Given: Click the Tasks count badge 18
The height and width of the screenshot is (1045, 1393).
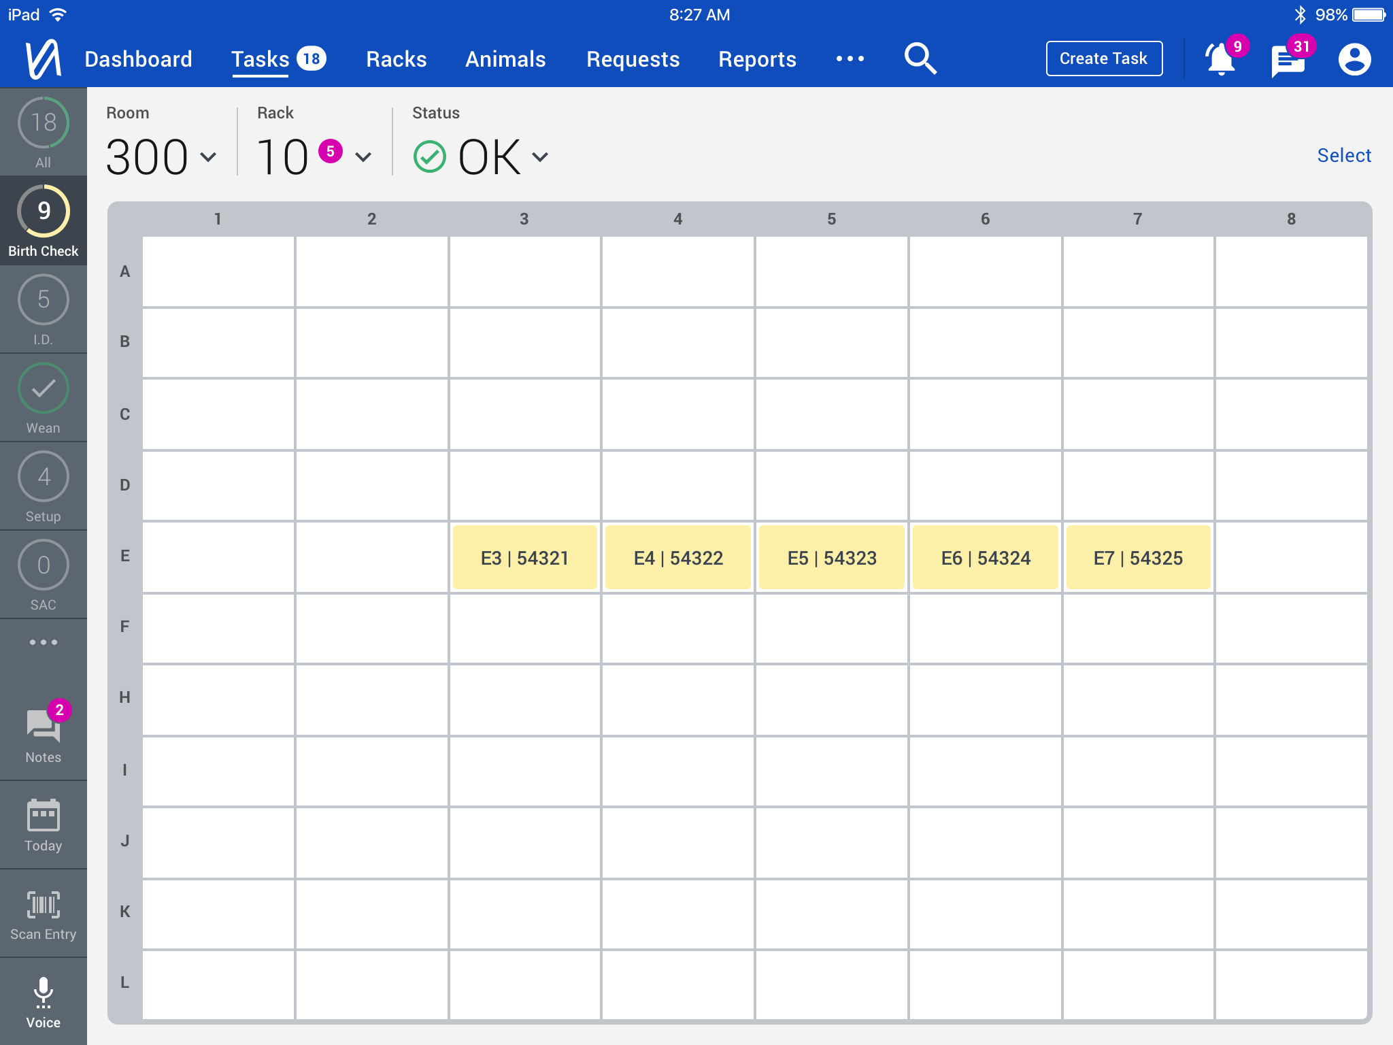Looking at the screenshot, I should (312, 59).
